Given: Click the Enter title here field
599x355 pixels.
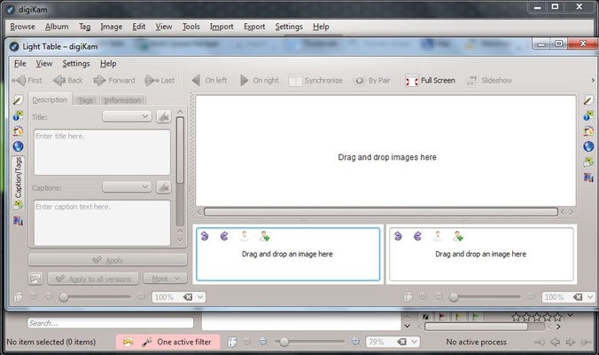Looking at the screenshot, I should (x=102, y=152).
